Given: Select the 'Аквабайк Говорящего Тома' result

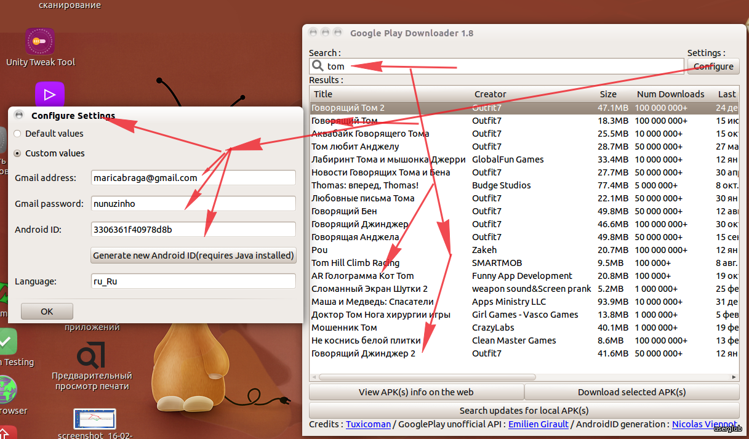Looking at the screenshot, I should (x=524, y=134).
